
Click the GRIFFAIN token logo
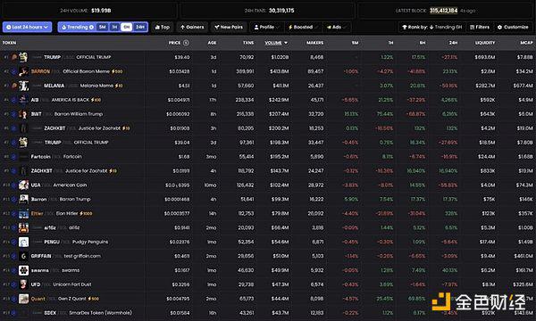click(23, 256)
